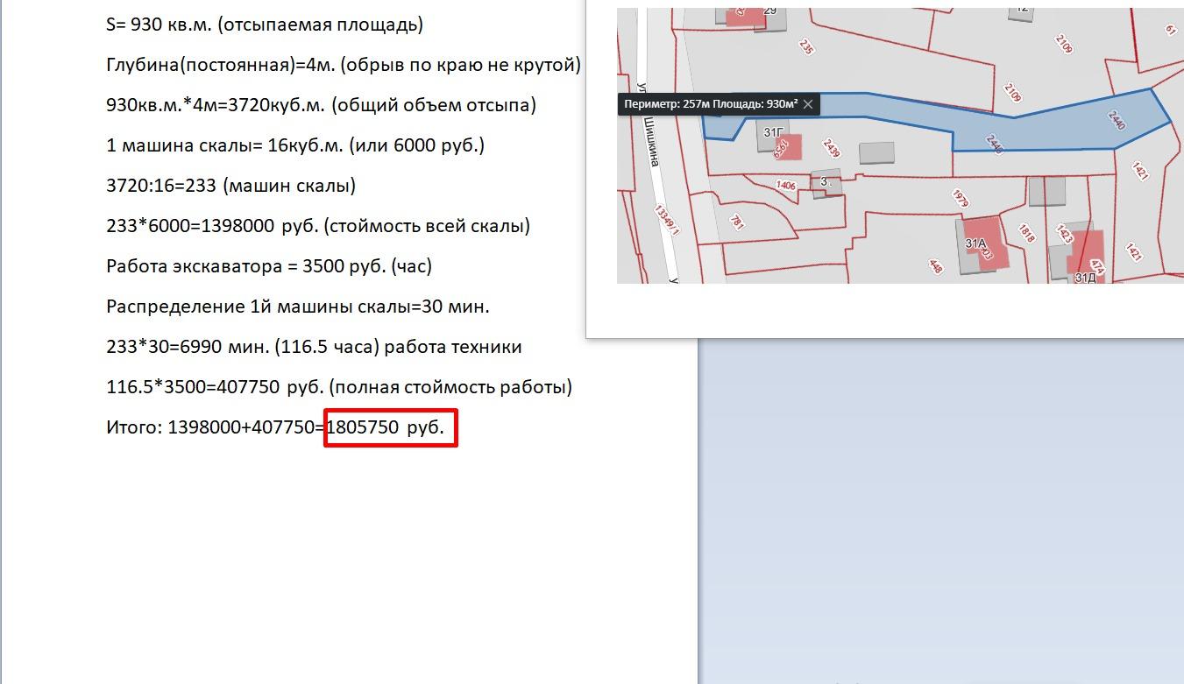Click parcel number '2440' inside the blue polygon

[x=1117, y=121]
